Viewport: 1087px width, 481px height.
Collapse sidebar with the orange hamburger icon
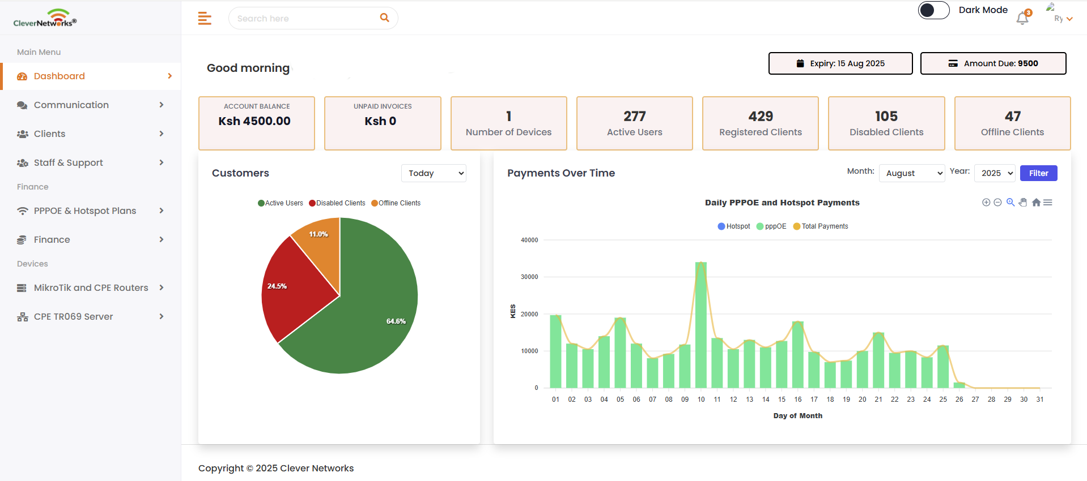[205, 19]
